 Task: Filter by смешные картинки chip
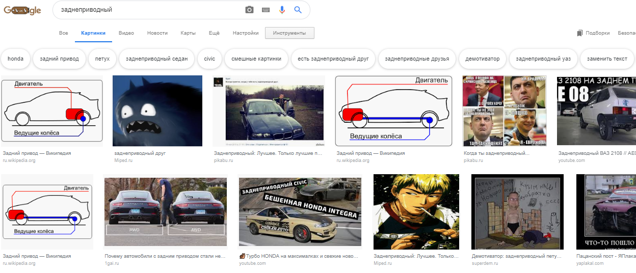256,59
